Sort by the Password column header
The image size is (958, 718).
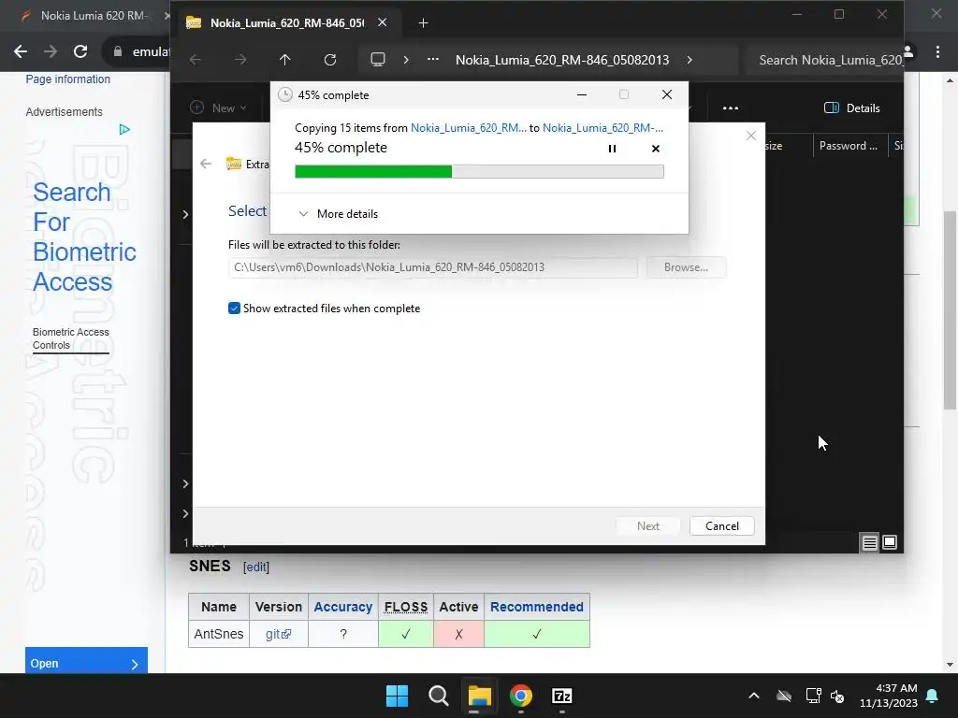click(x=848, y=145)
